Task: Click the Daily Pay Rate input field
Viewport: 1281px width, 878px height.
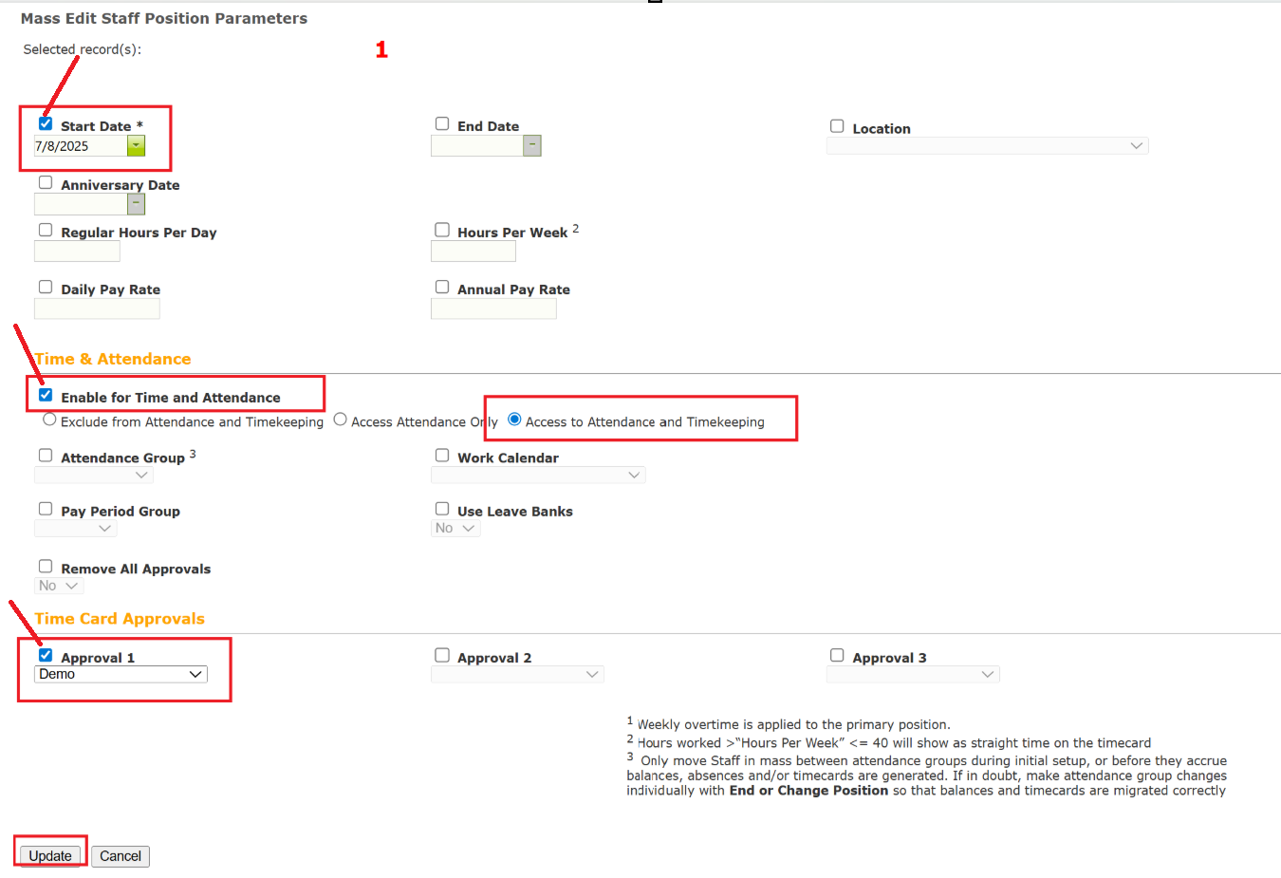Action: pos(97,308)
